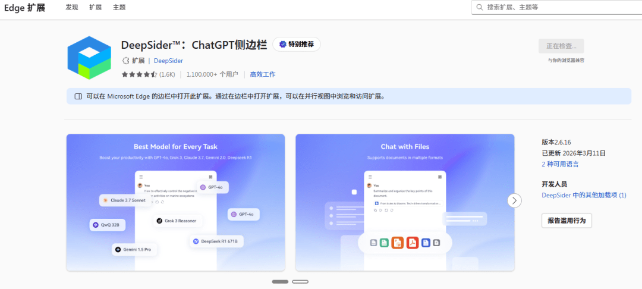
Task: Click the 1,100,000+ 个用户 text
Action: (x=212, y=74)
